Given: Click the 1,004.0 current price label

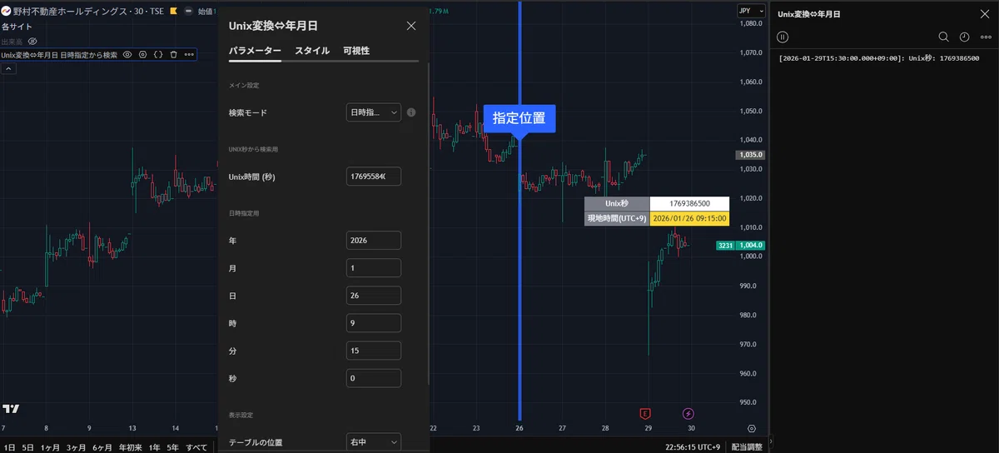Looking at the screenshot, I should point(750,246).
